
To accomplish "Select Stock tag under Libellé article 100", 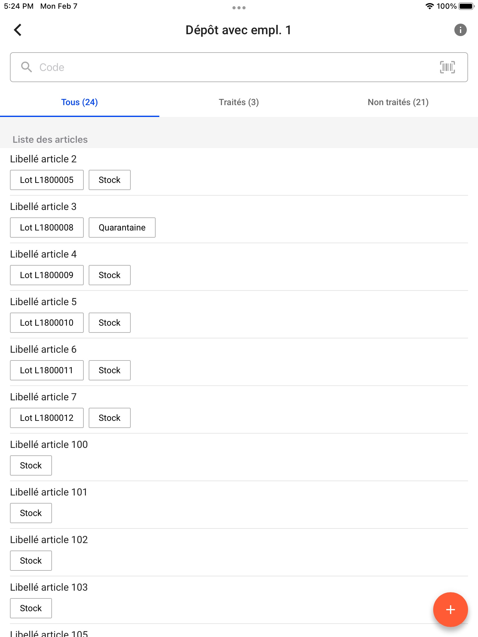I will (31, 465).
